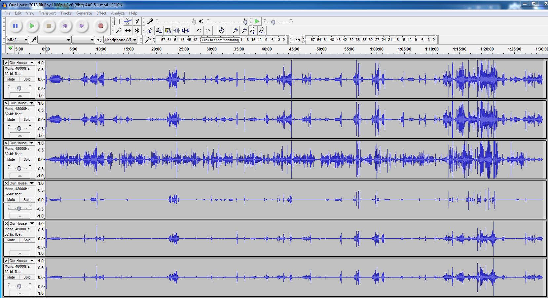Skip to start of the project

65,26
